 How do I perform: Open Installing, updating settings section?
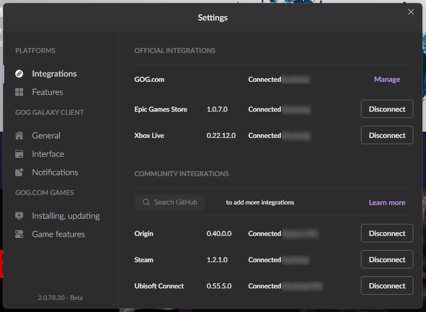coord(66,216)
